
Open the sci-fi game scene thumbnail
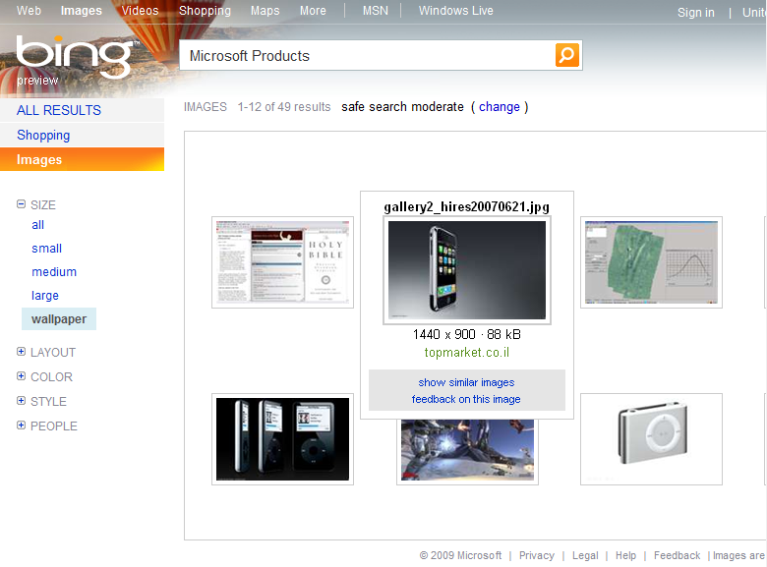point(467,452)
